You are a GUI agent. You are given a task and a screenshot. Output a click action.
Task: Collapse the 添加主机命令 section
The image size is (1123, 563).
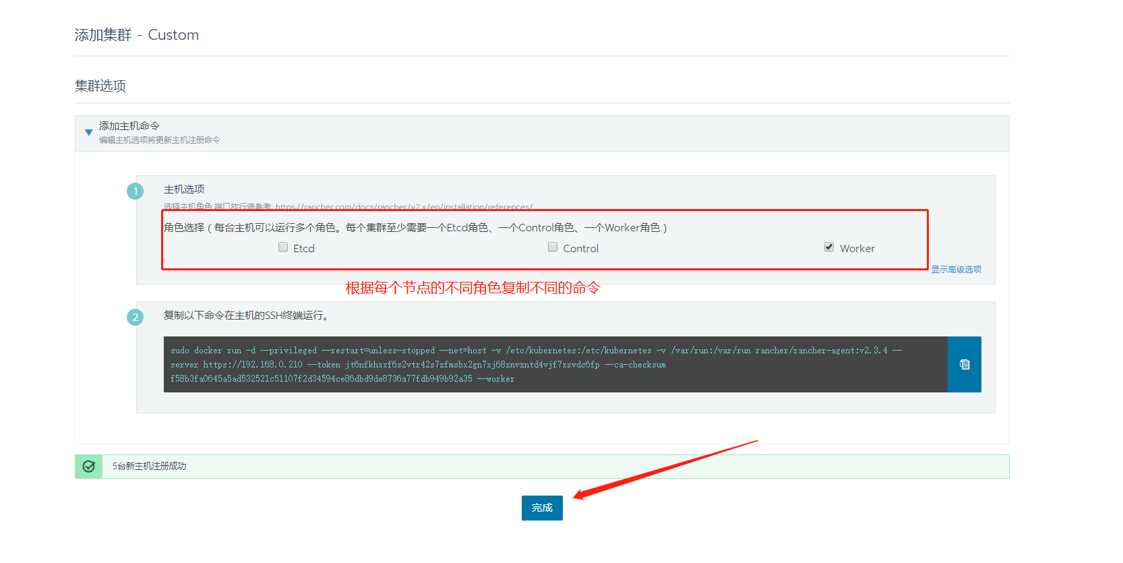[88, 132]
